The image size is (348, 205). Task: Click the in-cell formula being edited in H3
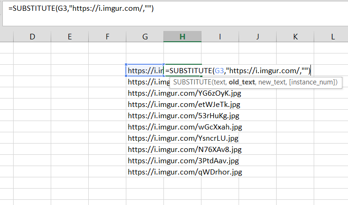237,70
